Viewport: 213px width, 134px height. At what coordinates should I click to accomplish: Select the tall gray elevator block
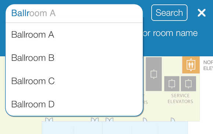[x=154, y=74]
